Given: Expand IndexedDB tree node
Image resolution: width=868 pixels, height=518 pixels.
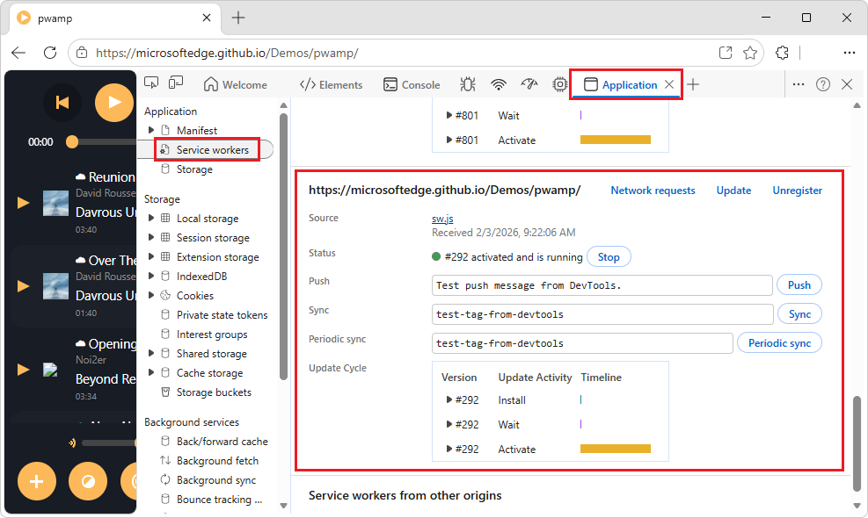Looking at the screenshot, I should [151, 277].
